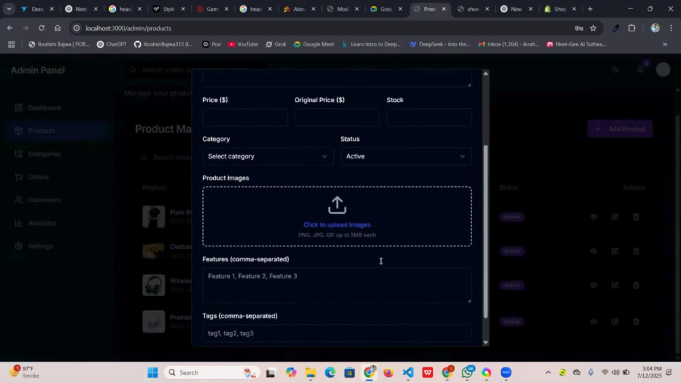Open Products in the admin sidebar
The height and width of the screenshot is (383, 681).
(x=57, y=131)
